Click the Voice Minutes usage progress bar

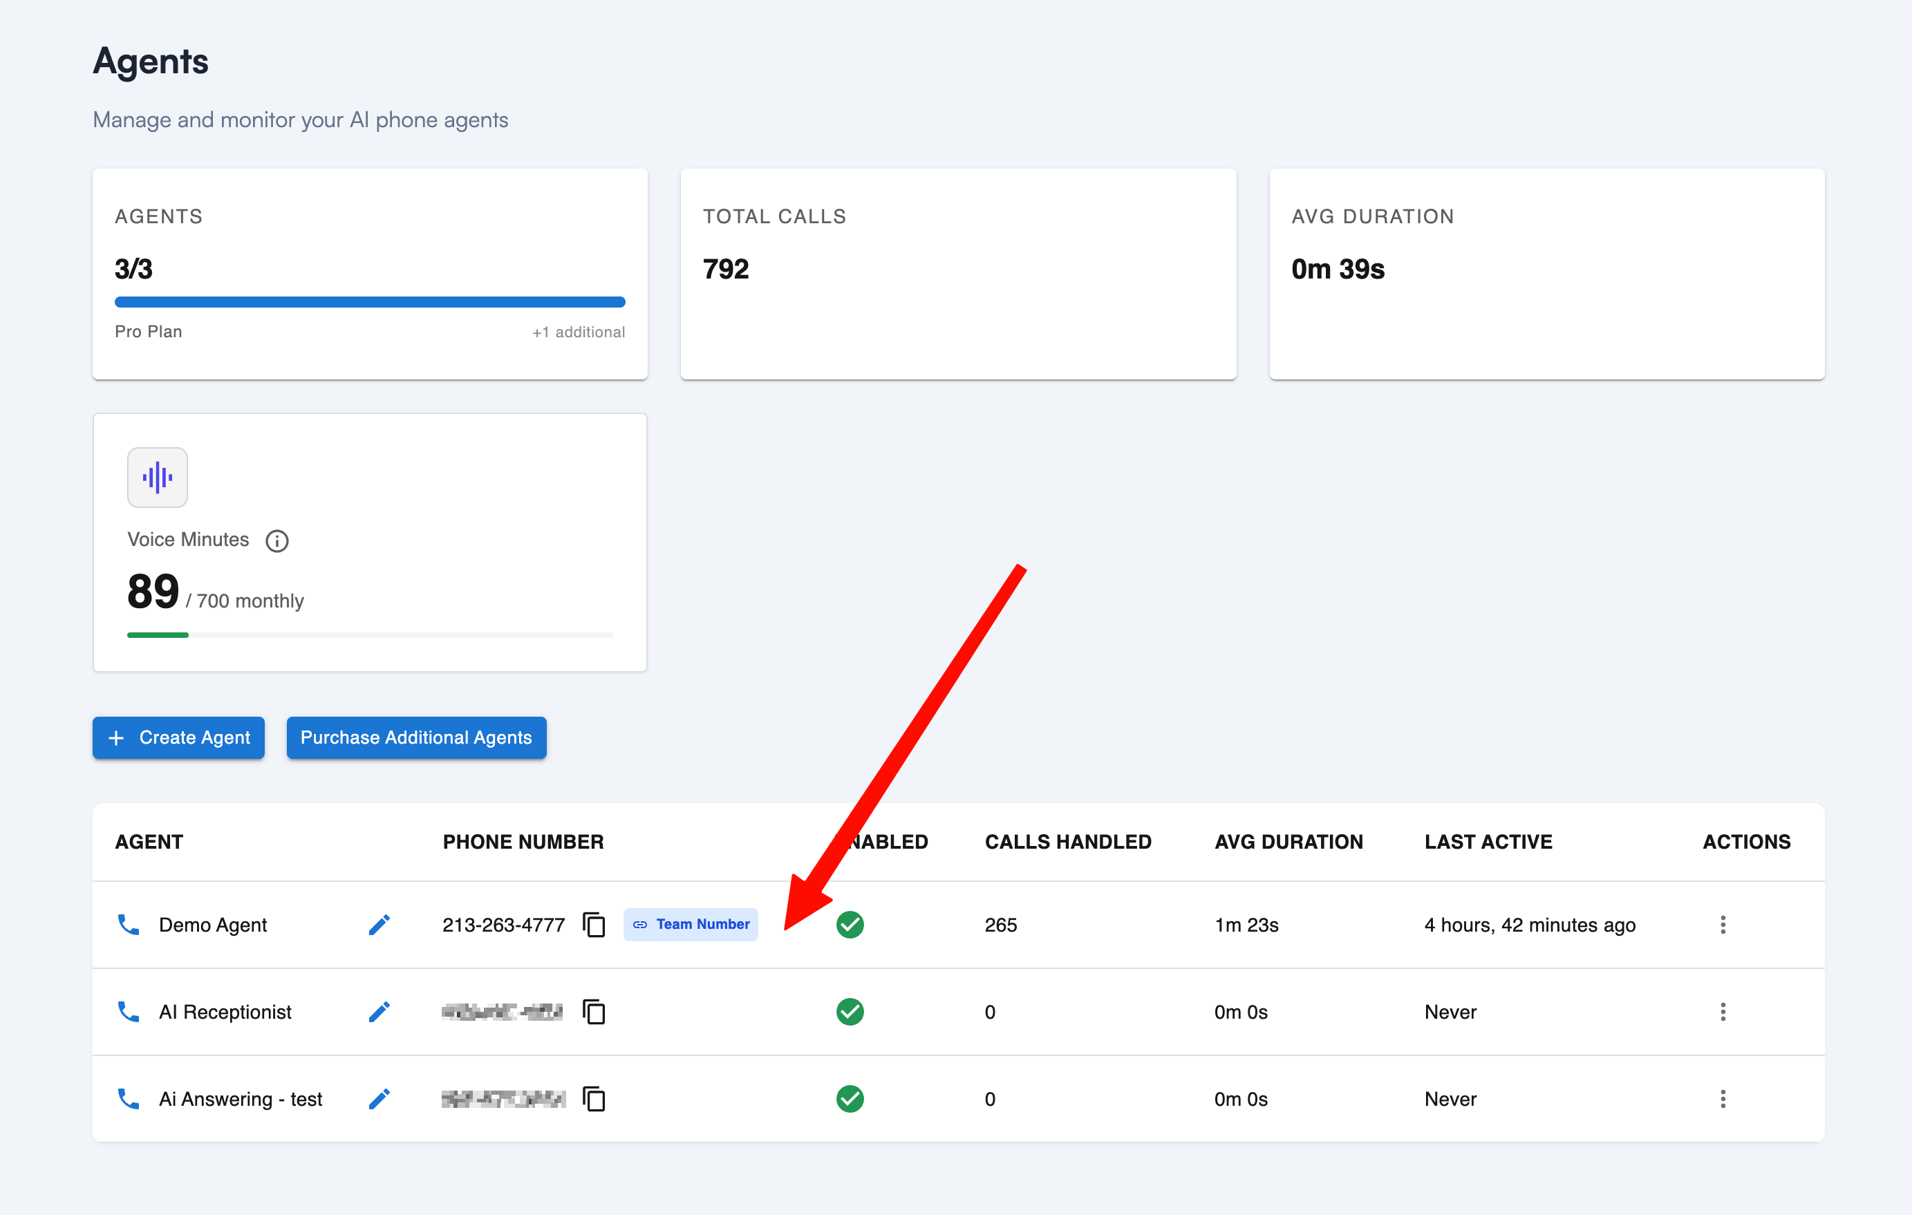coord(370,635)
